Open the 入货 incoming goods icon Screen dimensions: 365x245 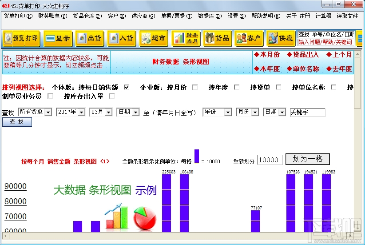click(x=122, y=38)
